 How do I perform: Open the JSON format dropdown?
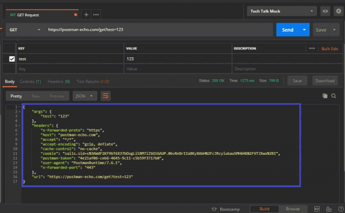pos(85,96)
